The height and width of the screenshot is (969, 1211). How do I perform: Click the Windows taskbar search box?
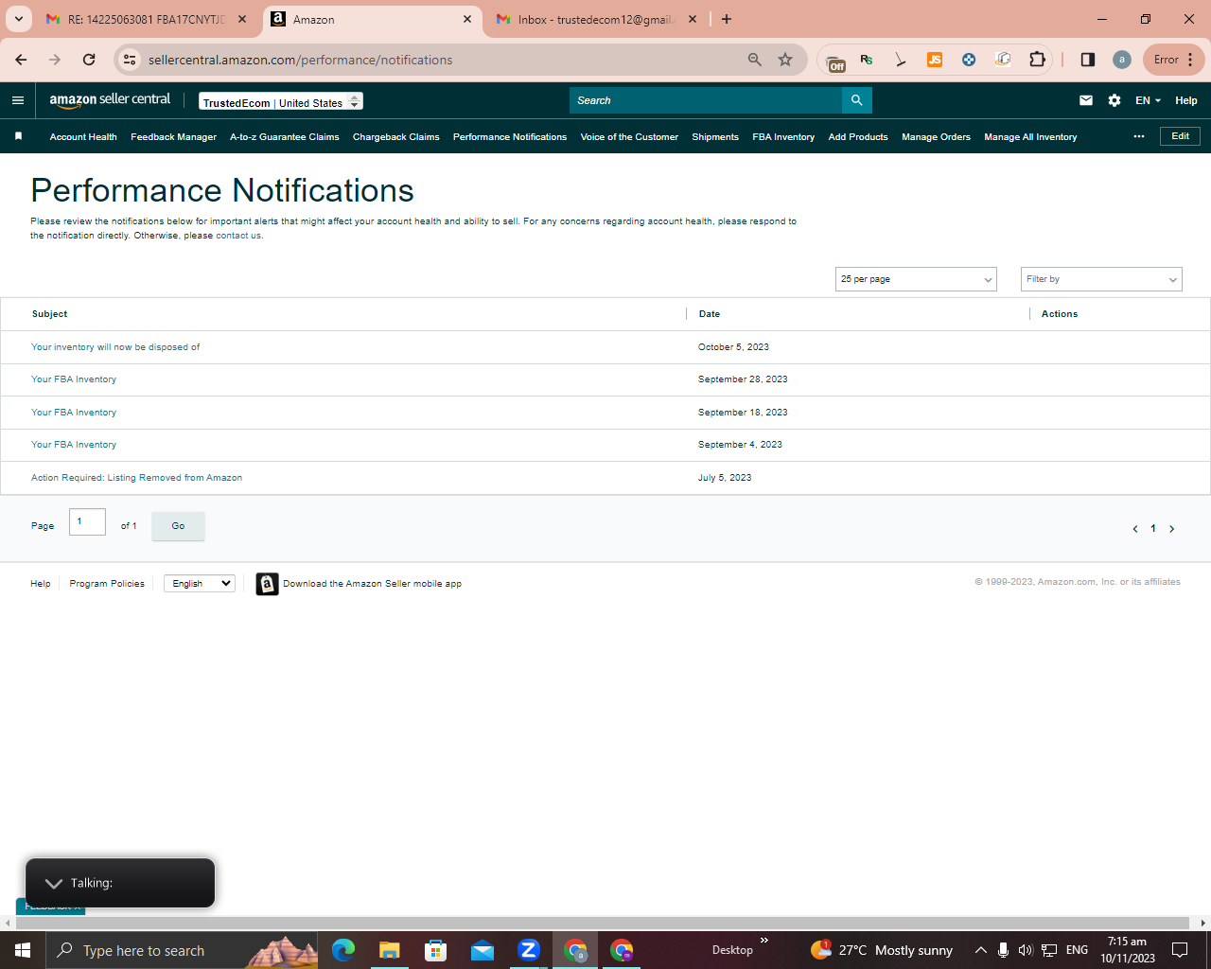click(184, 950)
